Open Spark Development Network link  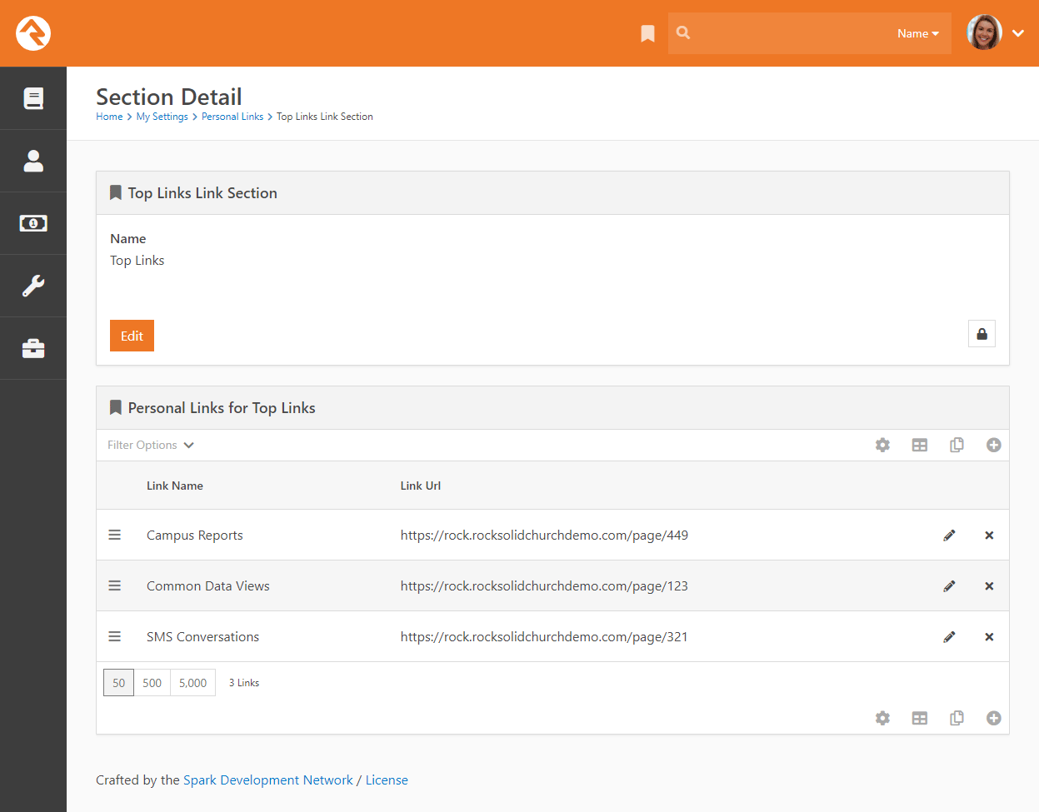[x=268, y=780]
